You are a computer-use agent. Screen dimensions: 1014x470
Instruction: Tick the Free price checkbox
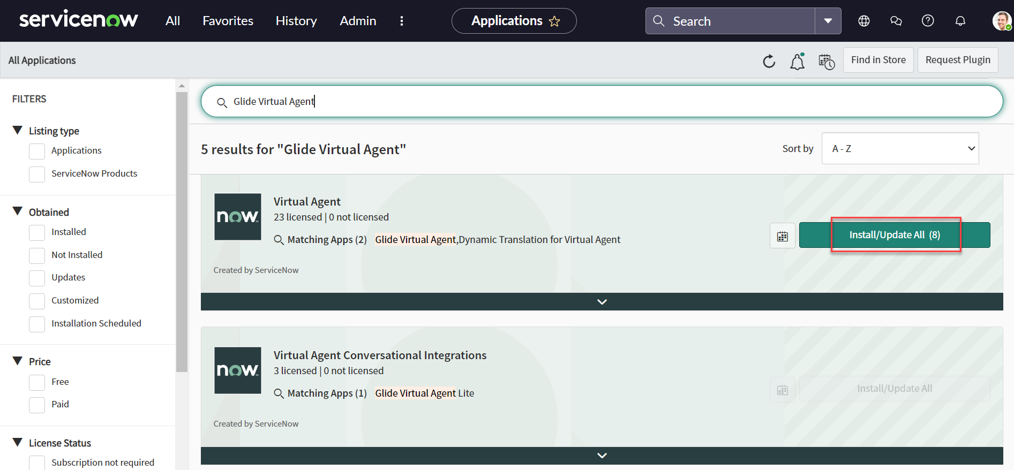click(37, 382)
